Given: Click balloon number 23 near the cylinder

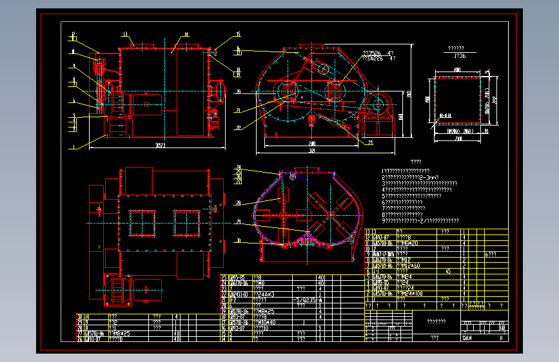Looking at the screenshot, I should (370, 142).
